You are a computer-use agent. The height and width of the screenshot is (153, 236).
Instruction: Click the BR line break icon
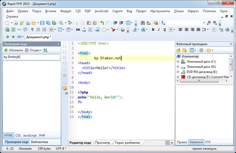78,29
